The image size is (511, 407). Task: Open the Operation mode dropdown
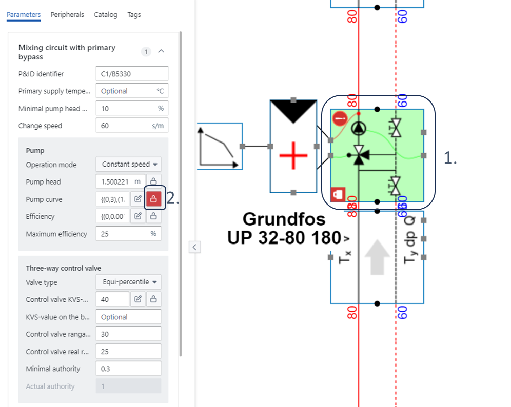(128, 165)
